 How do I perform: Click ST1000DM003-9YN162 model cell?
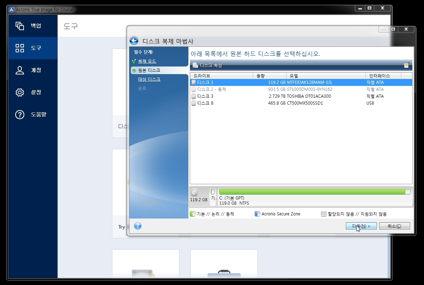click(309, 89)
